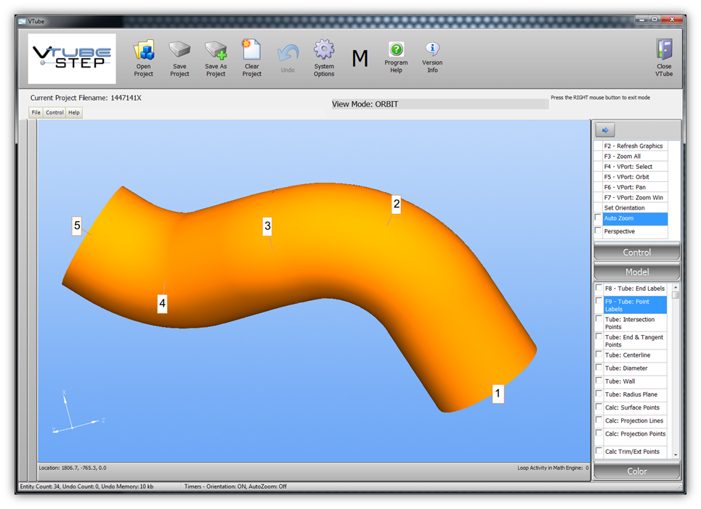Viewport: 701px width, 509px height.
Task: Open the Help menu
Action: tap(74, 112)
